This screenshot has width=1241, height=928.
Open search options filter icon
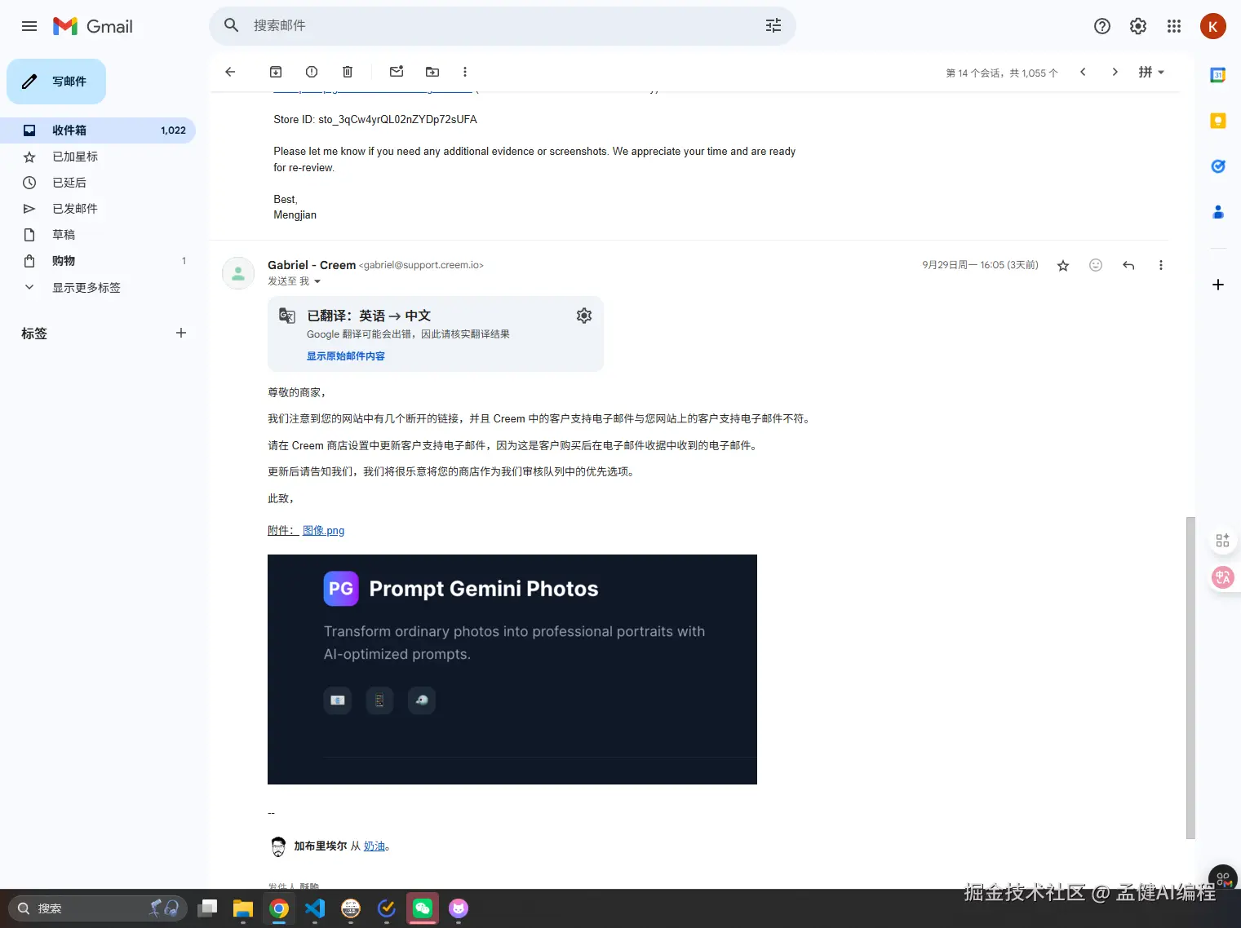pos(773,26)
